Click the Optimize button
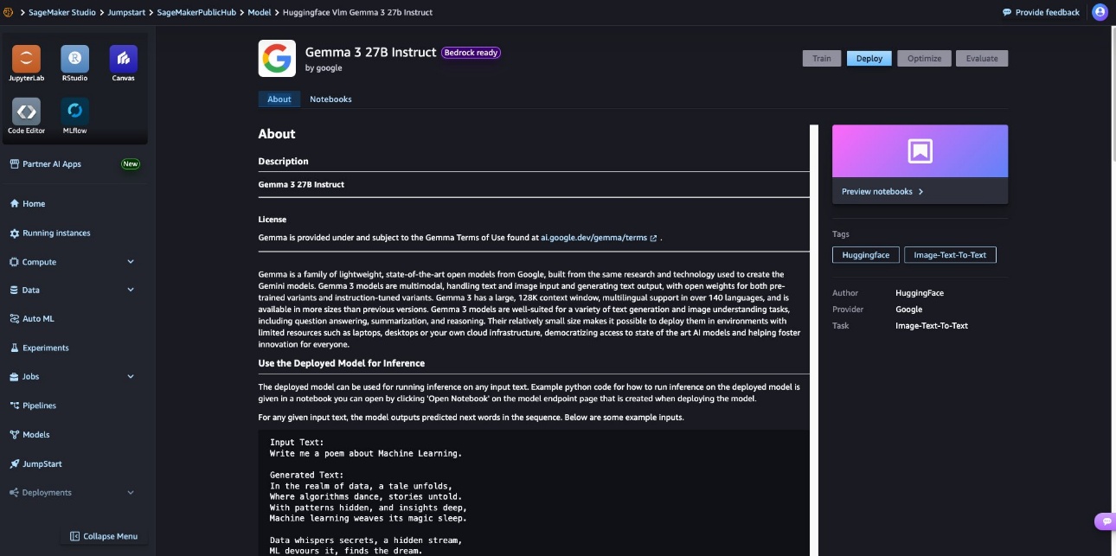The width and height of the screenshot is (1116, 556). [x=925, y=59]
